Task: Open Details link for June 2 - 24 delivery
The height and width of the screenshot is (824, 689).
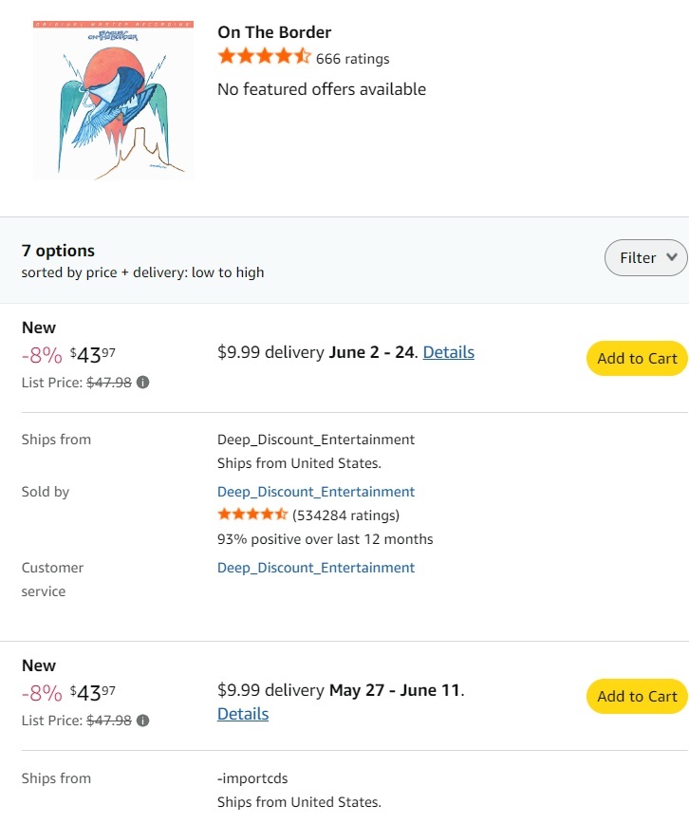Action: click(x=448, y=352)
